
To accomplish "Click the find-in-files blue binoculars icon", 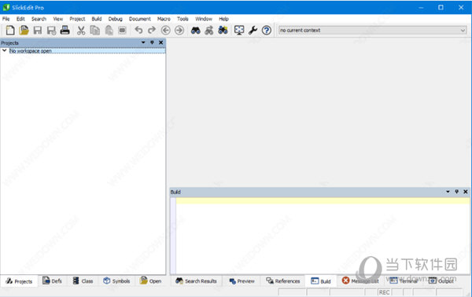I will pos(223,31).
